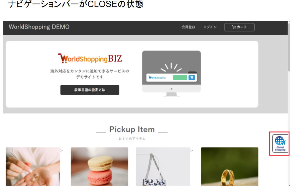This screenshot has height=192, width=297.
Task: Open the ログイン login link
Action: tap(210, 27)
